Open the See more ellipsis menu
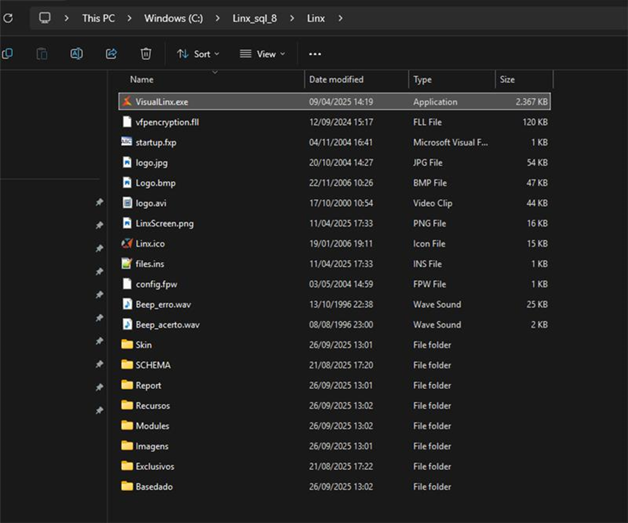This screenshot has width=628, height=523. 315,54
